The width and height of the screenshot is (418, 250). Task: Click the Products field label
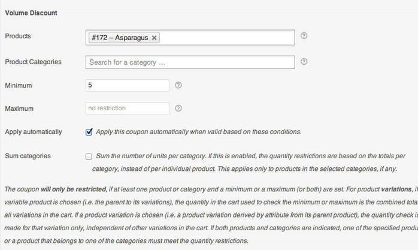18,36
